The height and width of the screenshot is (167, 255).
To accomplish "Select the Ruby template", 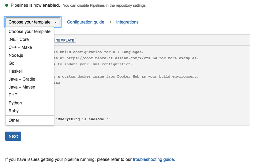I will [30, 111].
